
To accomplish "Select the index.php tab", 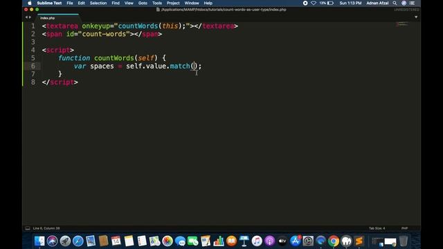I will click(57, 18).
